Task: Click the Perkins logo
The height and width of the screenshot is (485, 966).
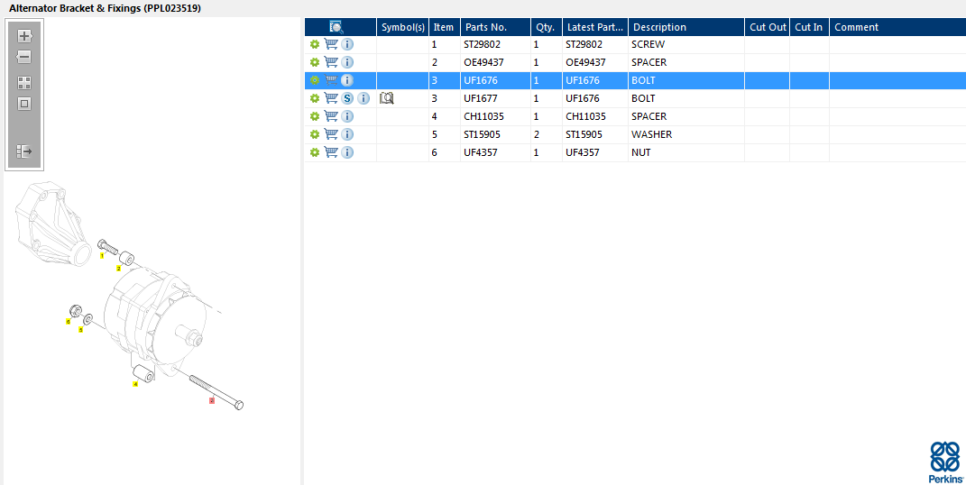Action: pos(945,462)
